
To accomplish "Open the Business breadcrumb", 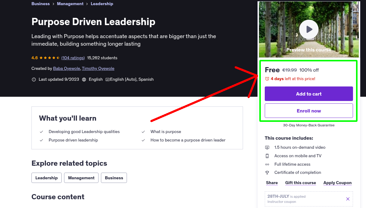I will [x=40, y=4].
